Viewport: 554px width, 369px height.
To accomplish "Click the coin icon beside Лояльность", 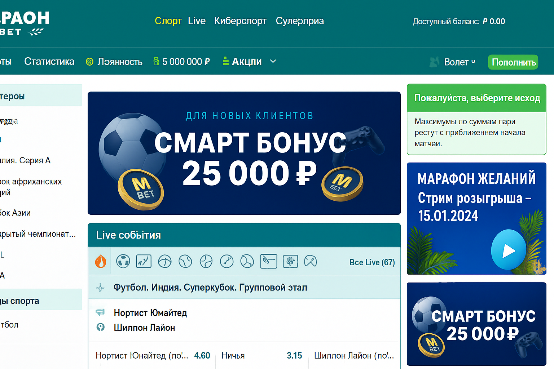I will (89, 62).
